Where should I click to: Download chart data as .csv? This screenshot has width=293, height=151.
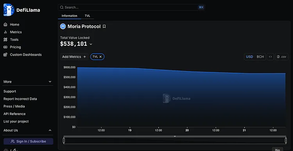click(x=281, y=57)
